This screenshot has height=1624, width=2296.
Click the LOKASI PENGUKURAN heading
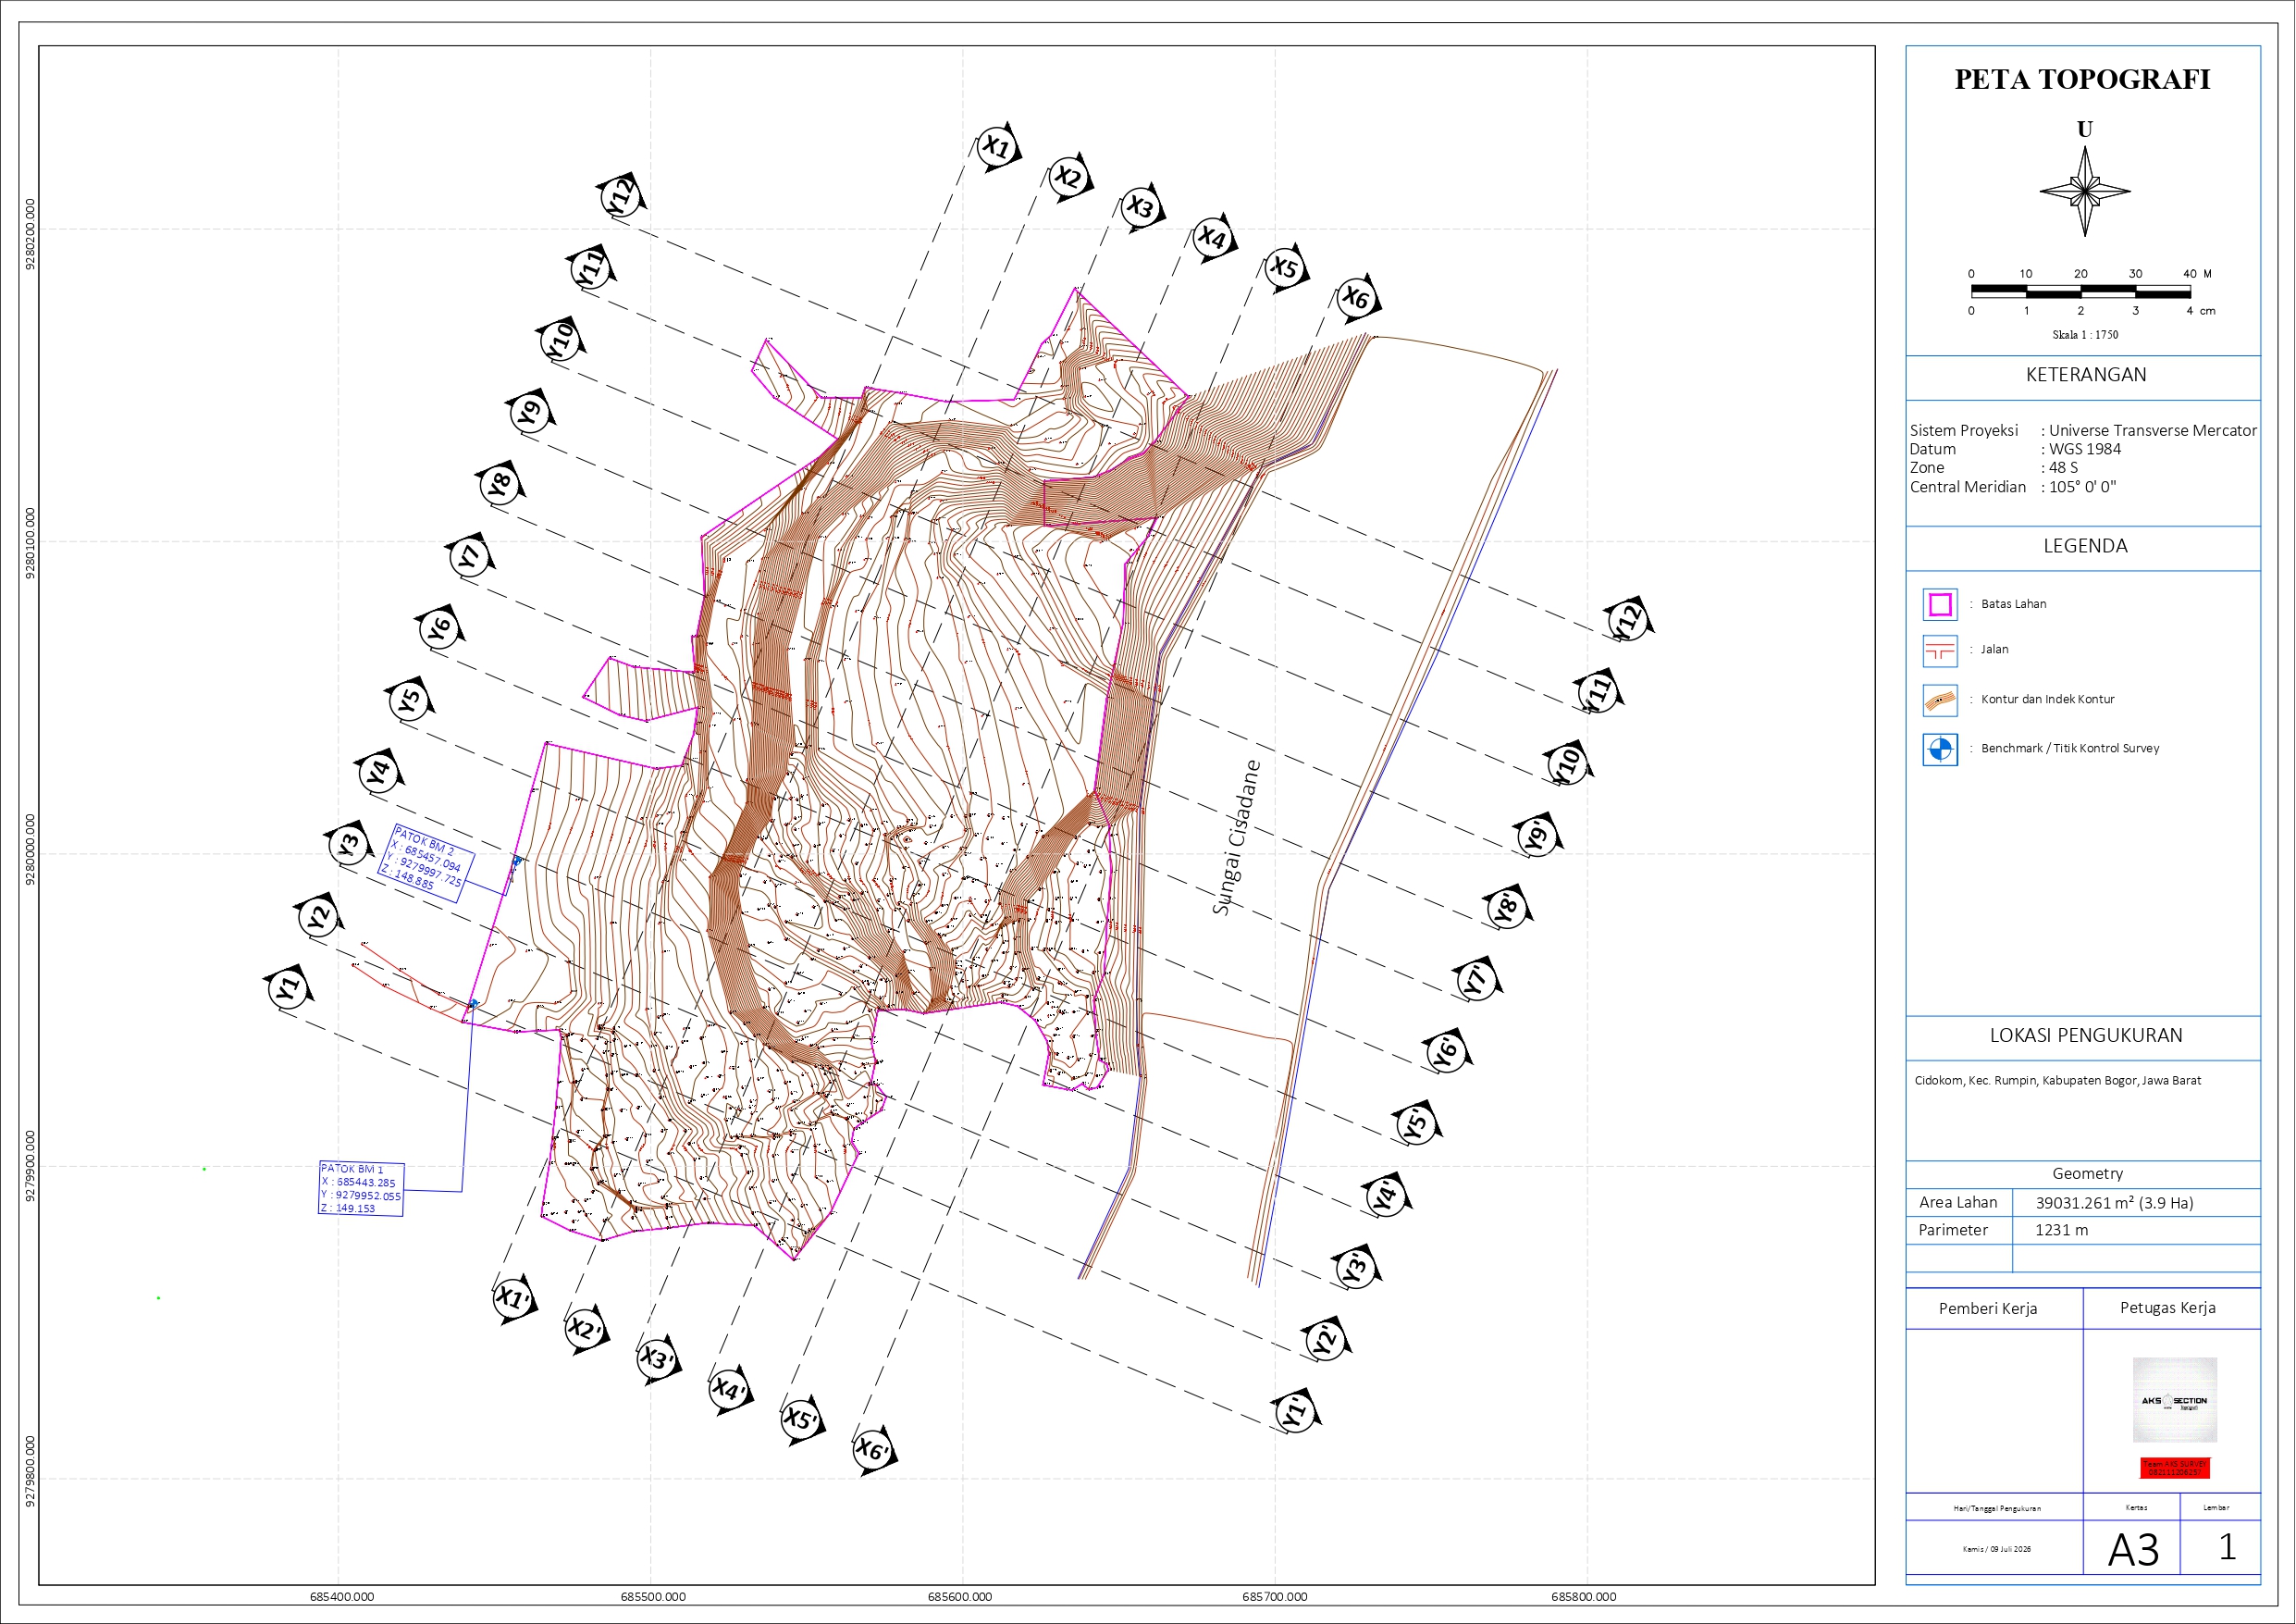pyautogui.click(x=2085, y=1035)
